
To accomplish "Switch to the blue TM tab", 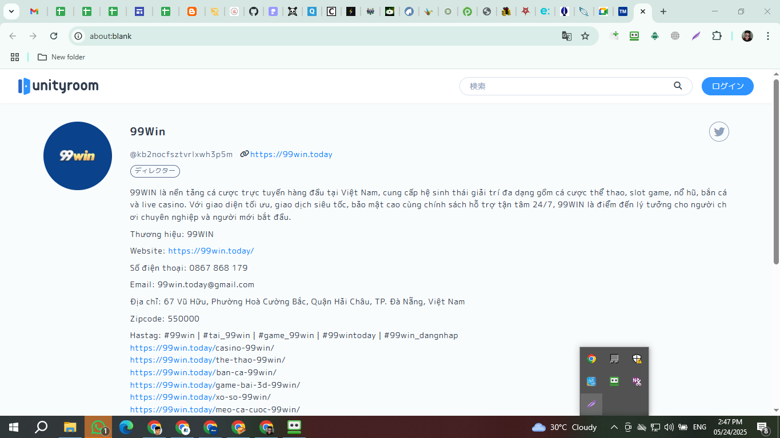I will pyautogui.click(x=623, y=11).
